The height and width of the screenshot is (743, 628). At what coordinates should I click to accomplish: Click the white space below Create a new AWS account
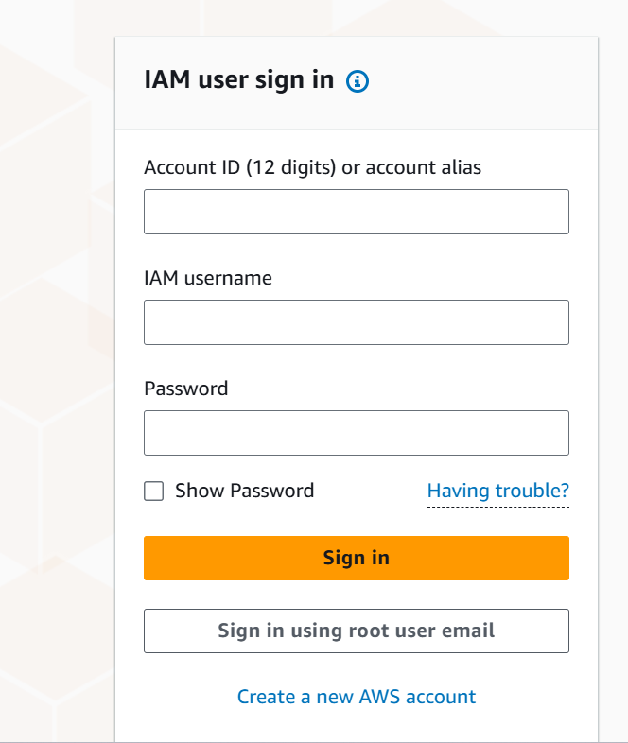[x=356, y=726]
